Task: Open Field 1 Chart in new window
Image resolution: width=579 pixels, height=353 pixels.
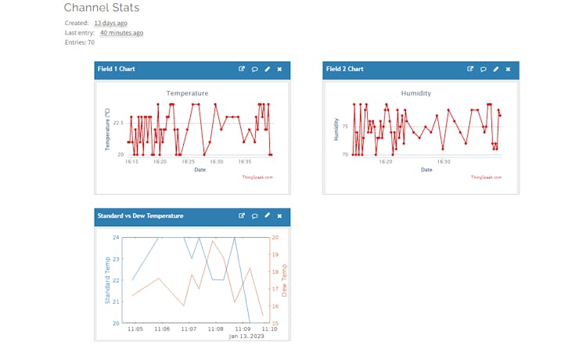Action: 242,69
